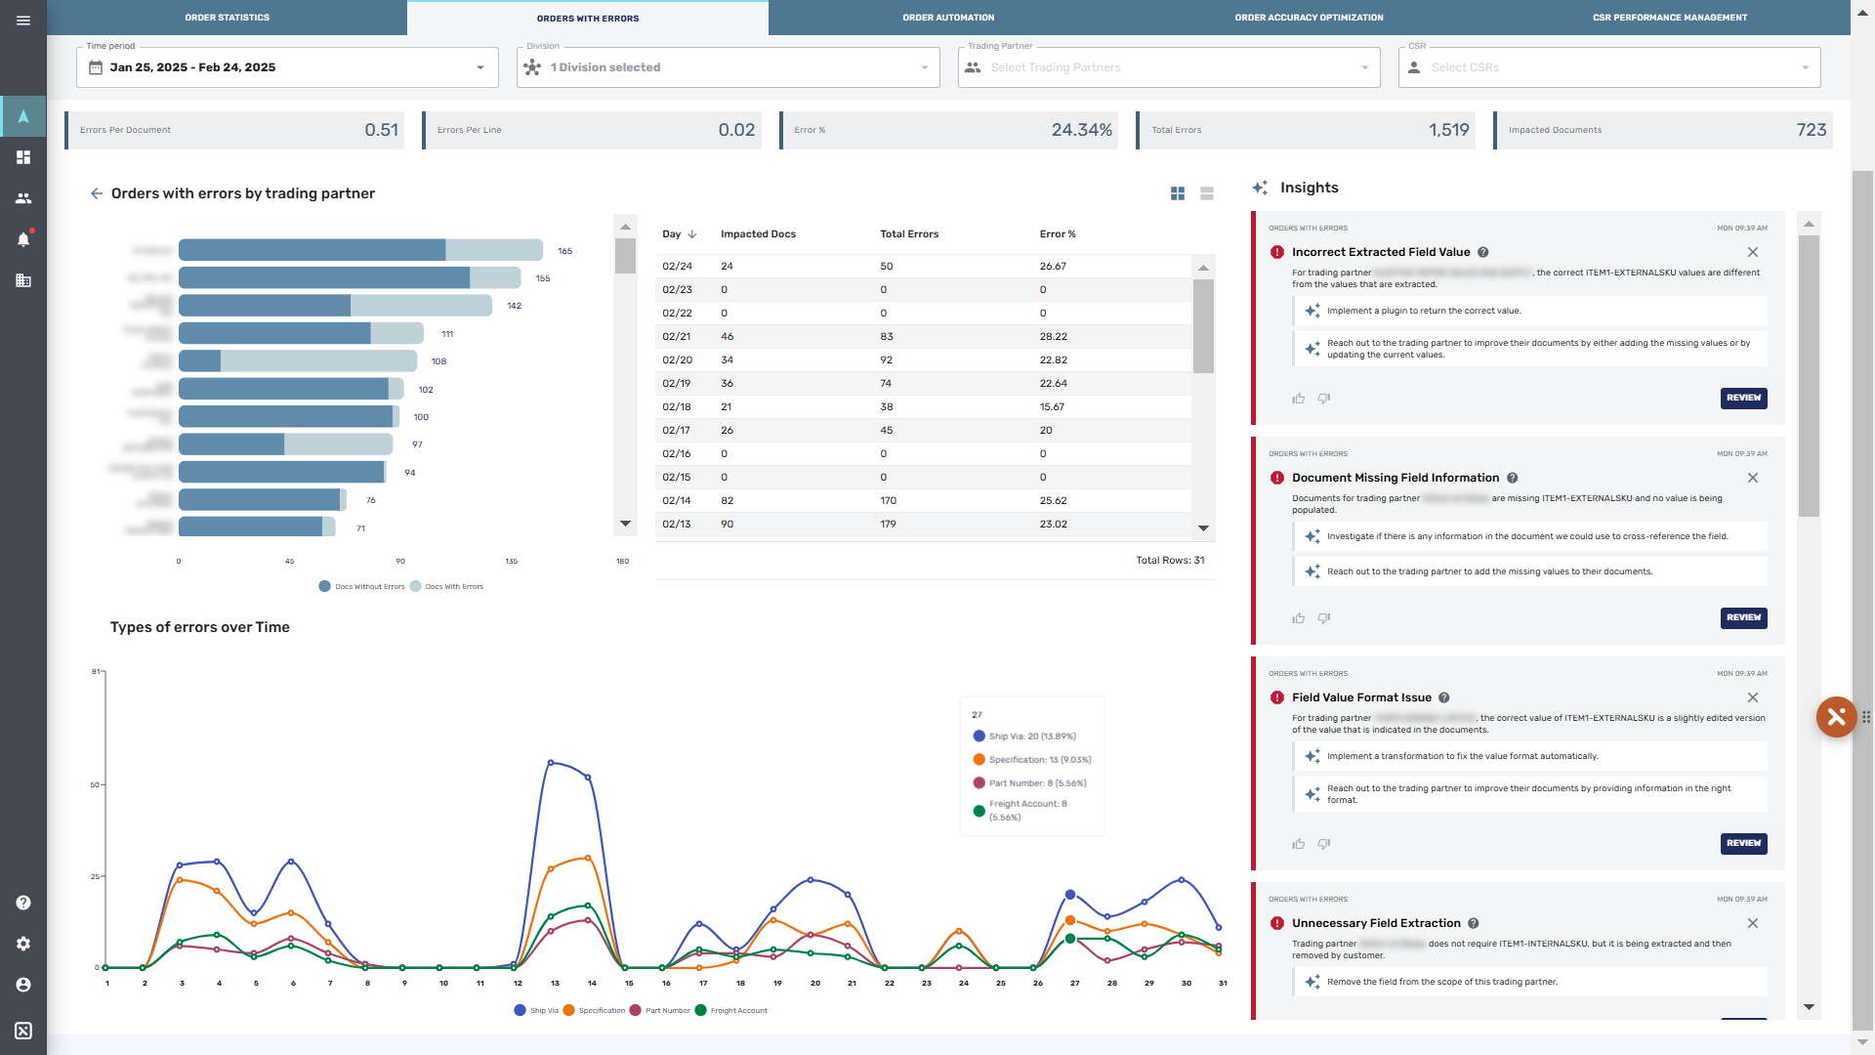Click Review on Document Missing Field Information insight
This screenshot has width=1875, height=1055.
pos(1743,617)
